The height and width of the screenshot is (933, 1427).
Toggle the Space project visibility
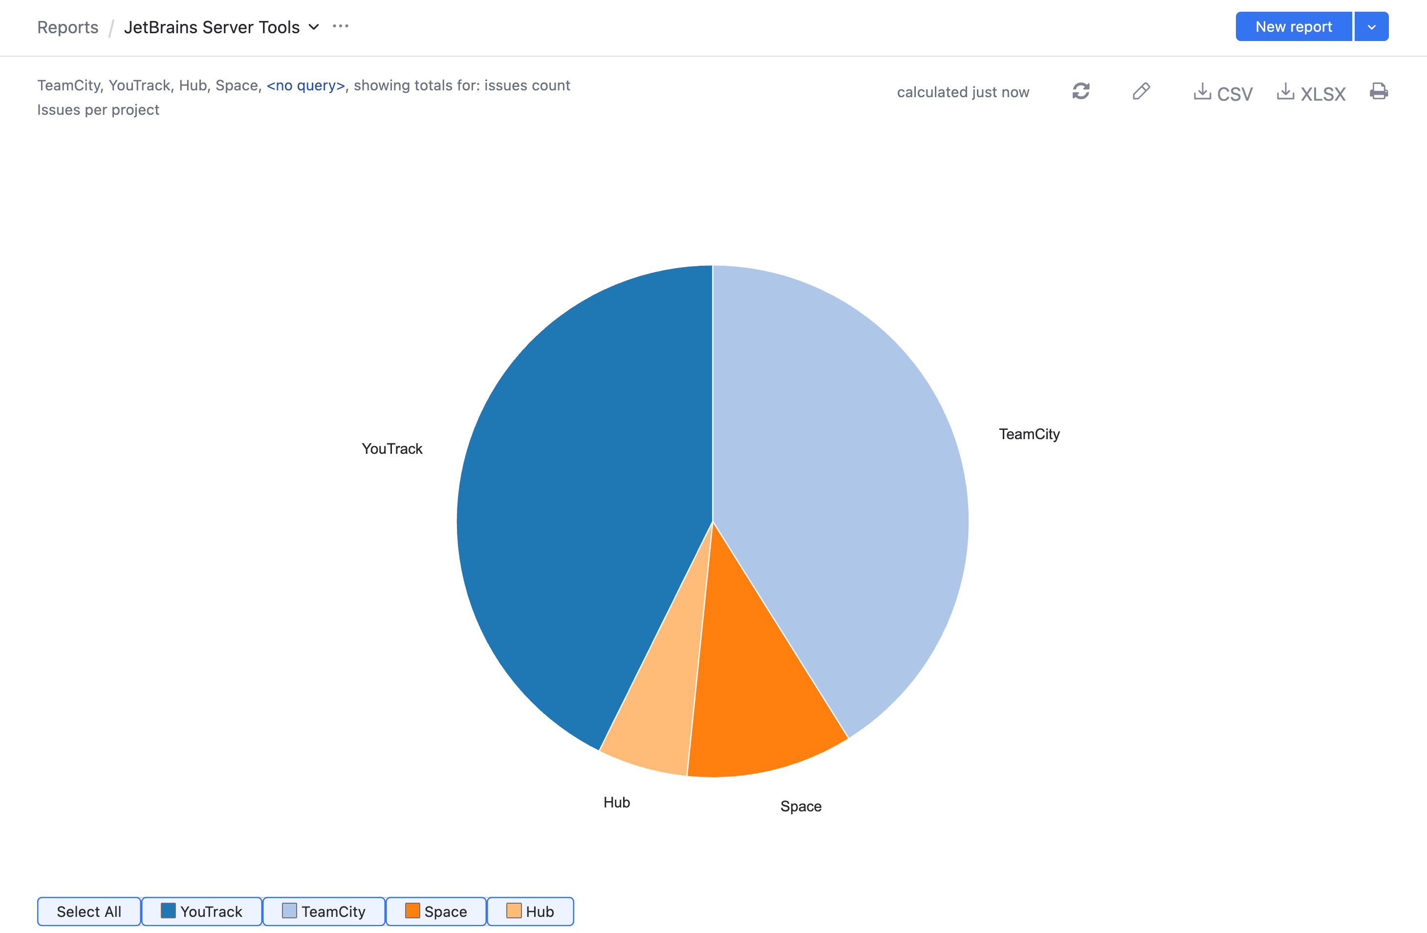(x=436, y=912)
